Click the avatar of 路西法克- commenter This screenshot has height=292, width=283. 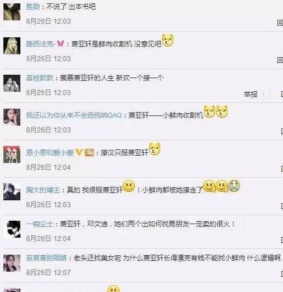(12, 46)
